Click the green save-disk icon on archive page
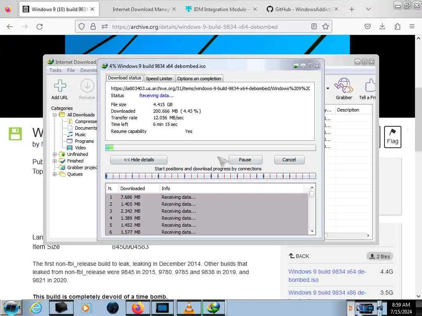The image size is (422, 316). point(15,134)
